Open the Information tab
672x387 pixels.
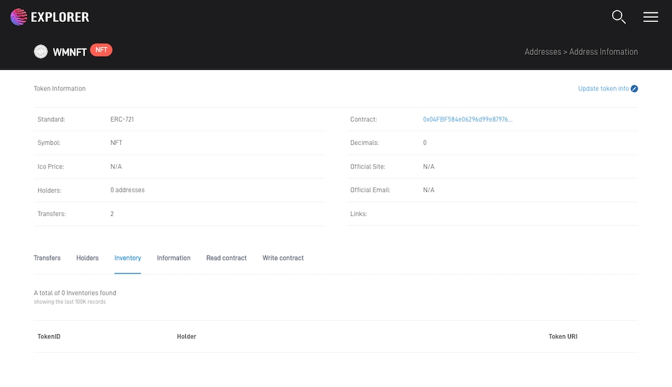pyautogui.click(x=173, y=258)
